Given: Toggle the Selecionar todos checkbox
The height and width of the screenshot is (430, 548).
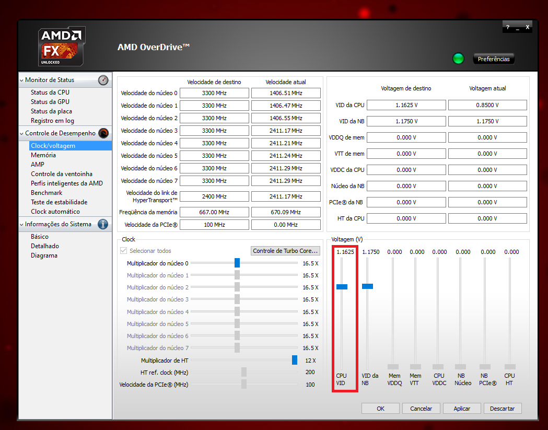Looking at the screenshot, I should coord(123,251).
